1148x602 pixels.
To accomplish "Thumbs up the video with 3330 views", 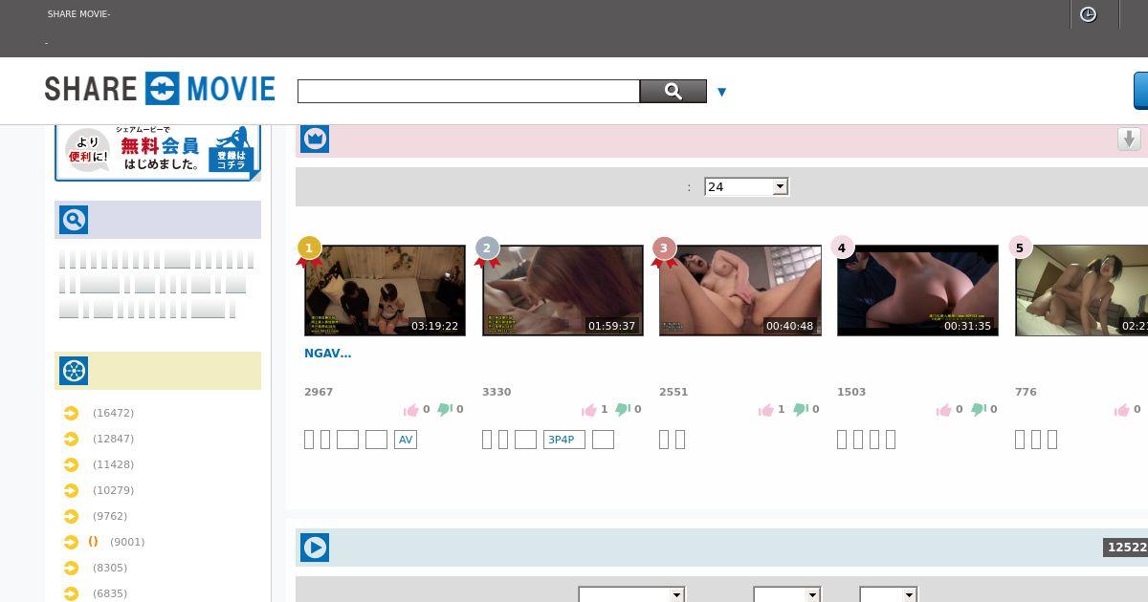I will click(x=589, y=409).
